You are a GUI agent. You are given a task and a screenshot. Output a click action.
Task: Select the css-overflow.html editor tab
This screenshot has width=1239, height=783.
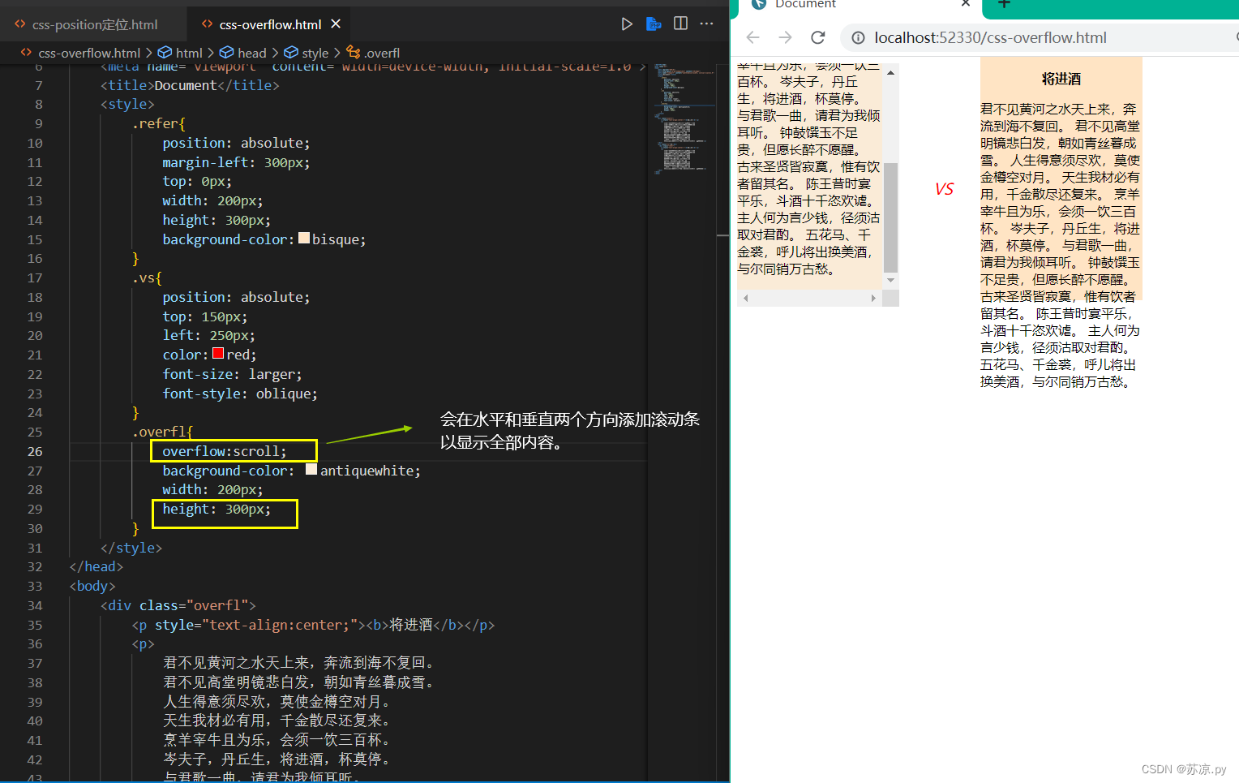(270, 24)
